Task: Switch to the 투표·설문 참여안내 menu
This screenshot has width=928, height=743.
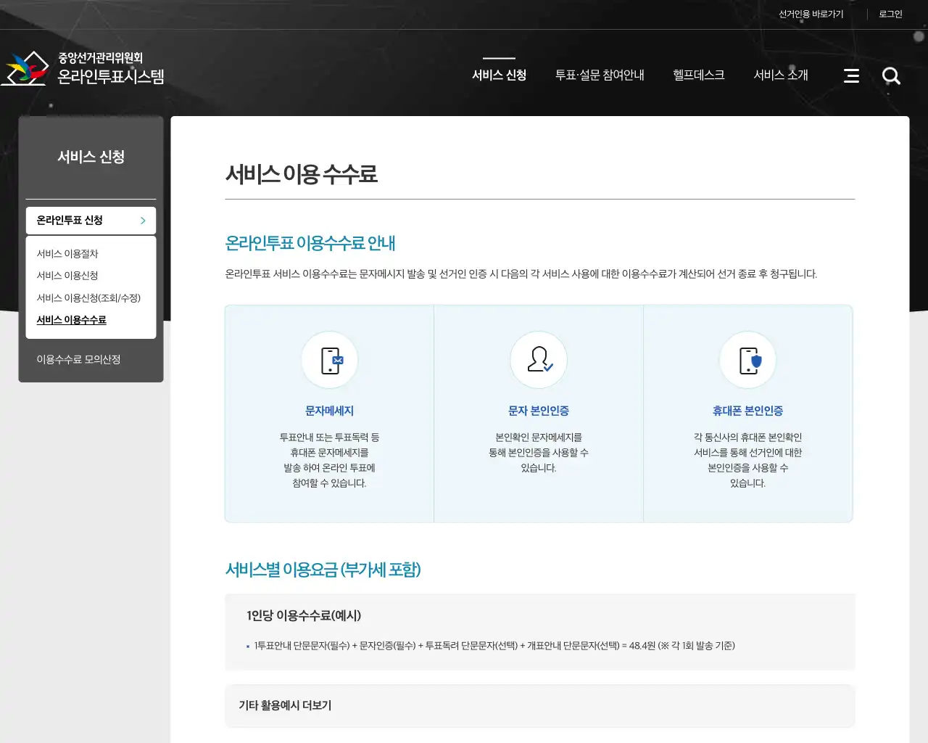Action: click(600, 75)
